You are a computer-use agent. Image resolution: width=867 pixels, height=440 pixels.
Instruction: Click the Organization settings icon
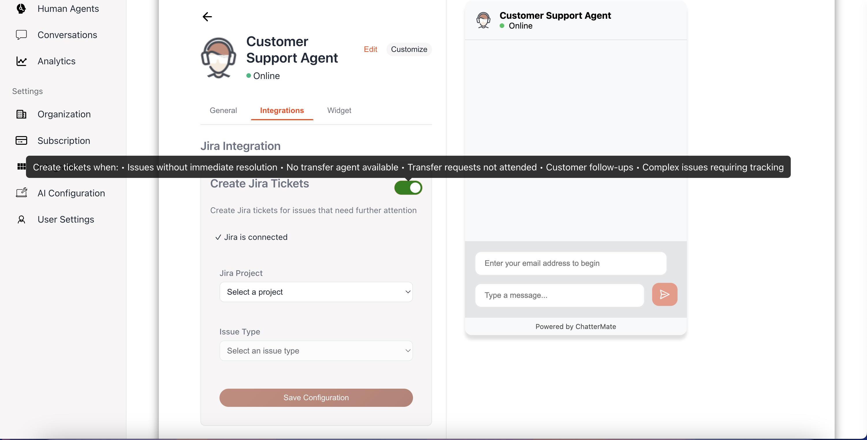pyautogui.click(x=21, y=114)
